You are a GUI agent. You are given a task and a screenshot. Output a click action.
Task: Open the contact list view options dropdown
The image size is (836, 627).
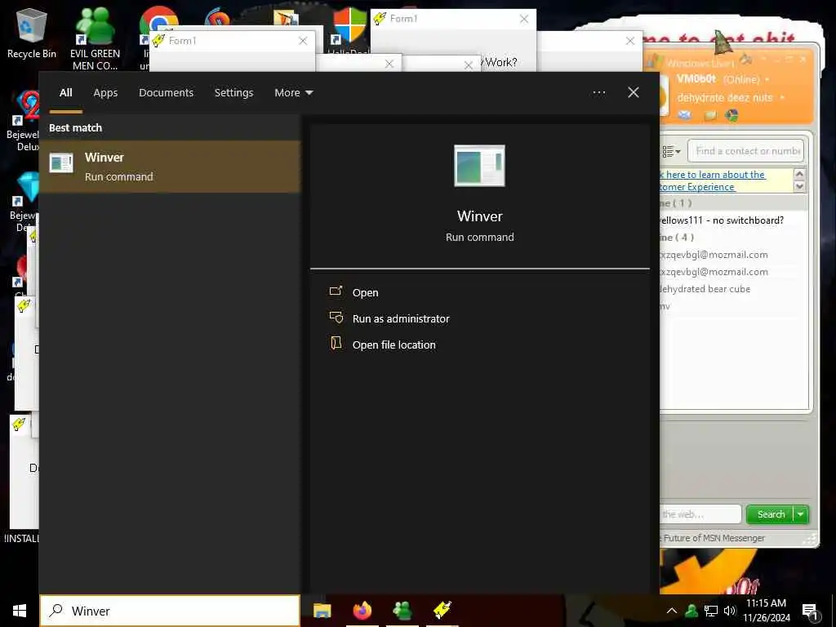pos(671,151)
